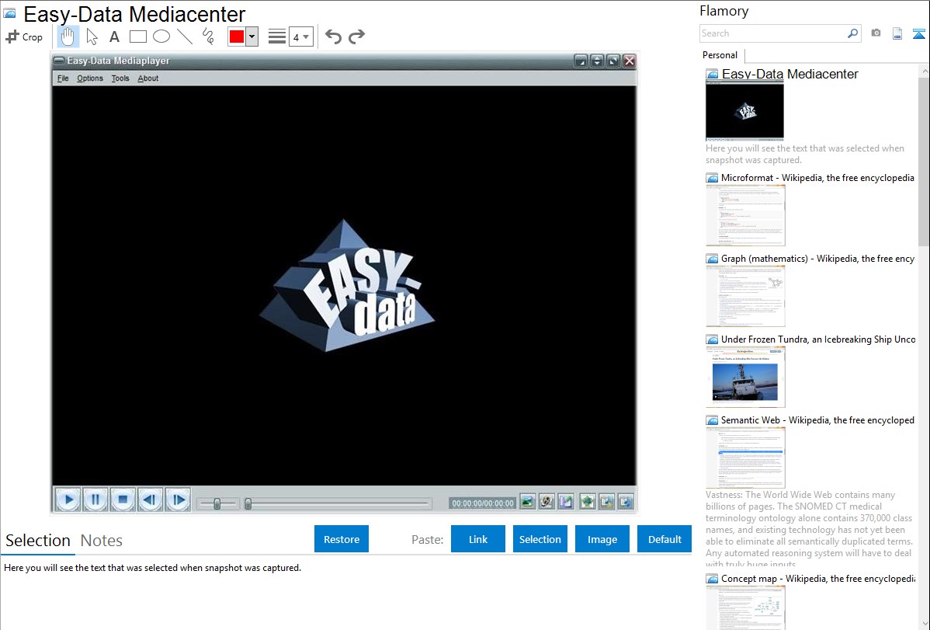Image resolution: width=930 pixels, height=630 pixels.
Task: Click the red color swatch
Action: point(237,37)
